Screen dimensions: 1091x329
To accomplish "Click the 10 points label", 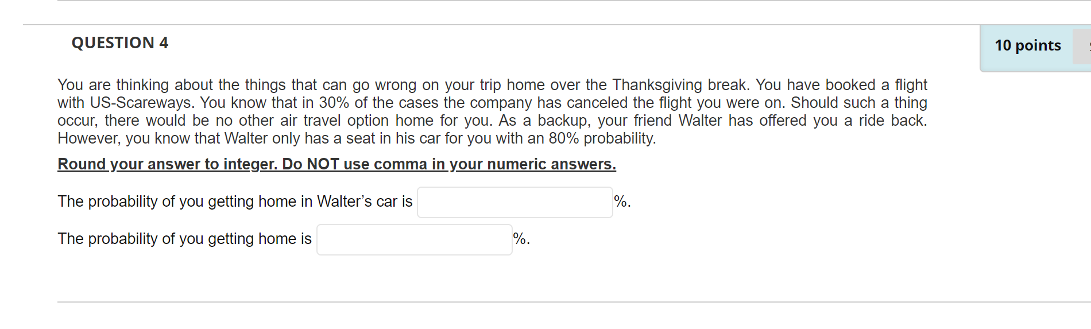I will 1027,45.
